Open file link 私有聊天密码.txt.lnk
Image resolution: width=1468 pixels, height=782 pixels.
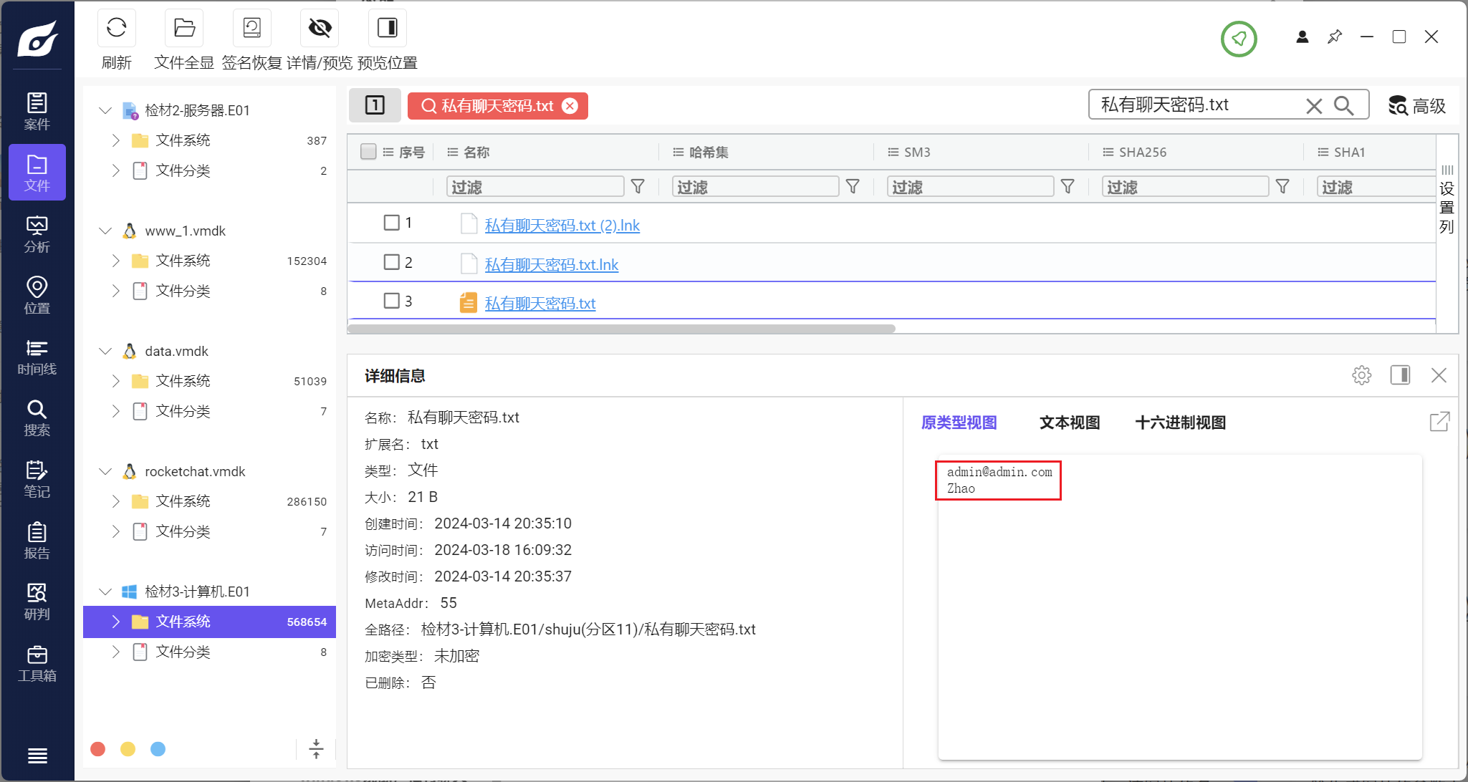(x=551, y=265)
